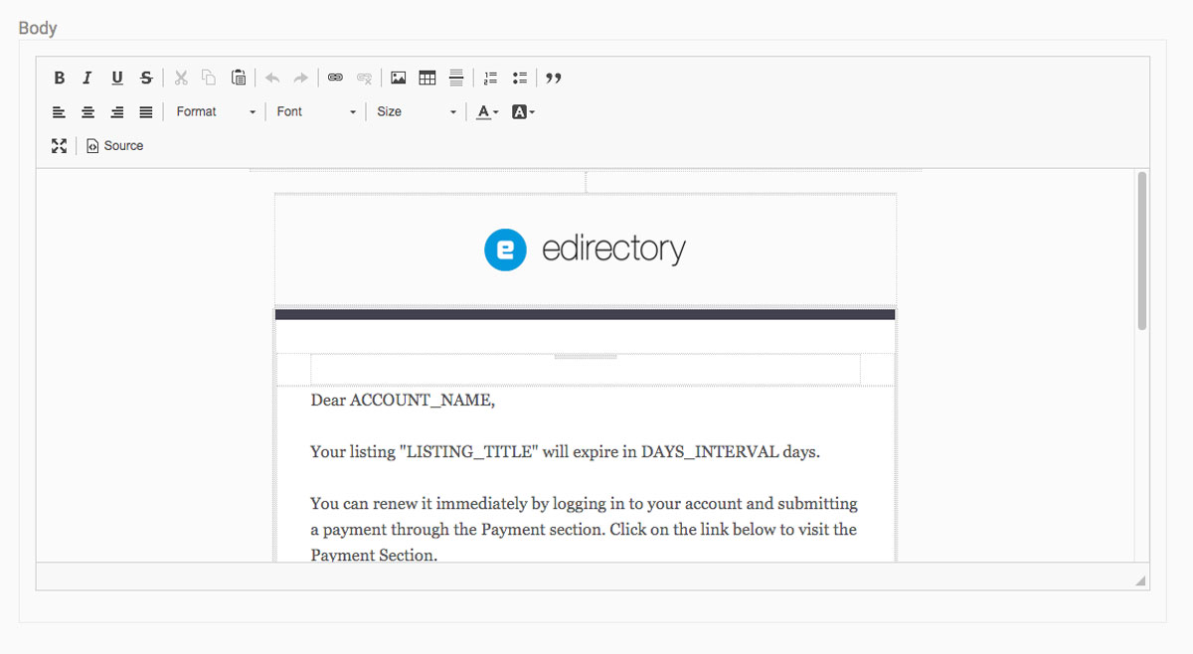
Task: Open the Size dropdown
Action: [x=417, y=112]
